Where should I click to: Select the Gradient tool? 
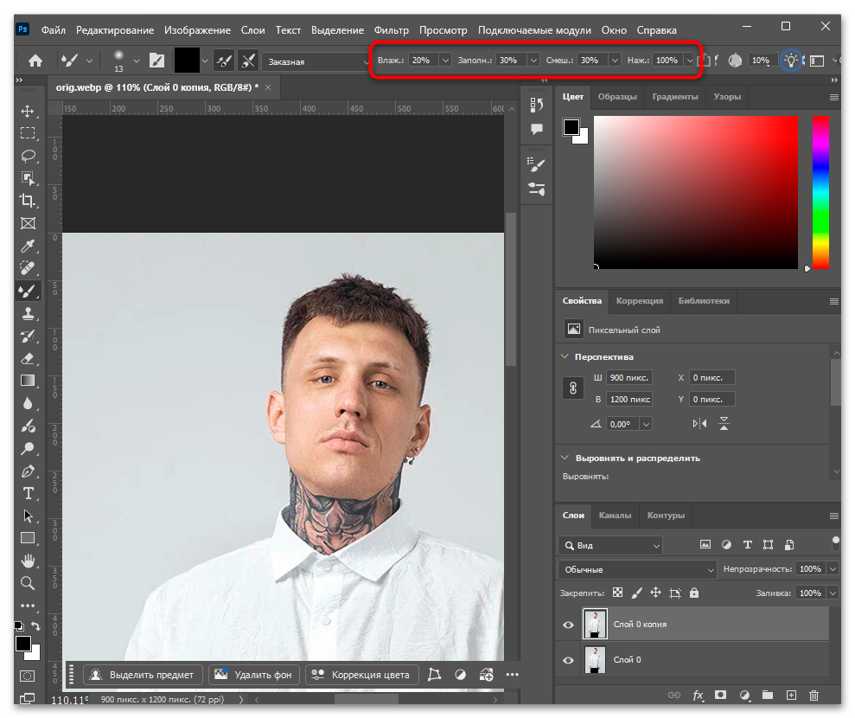28,381
